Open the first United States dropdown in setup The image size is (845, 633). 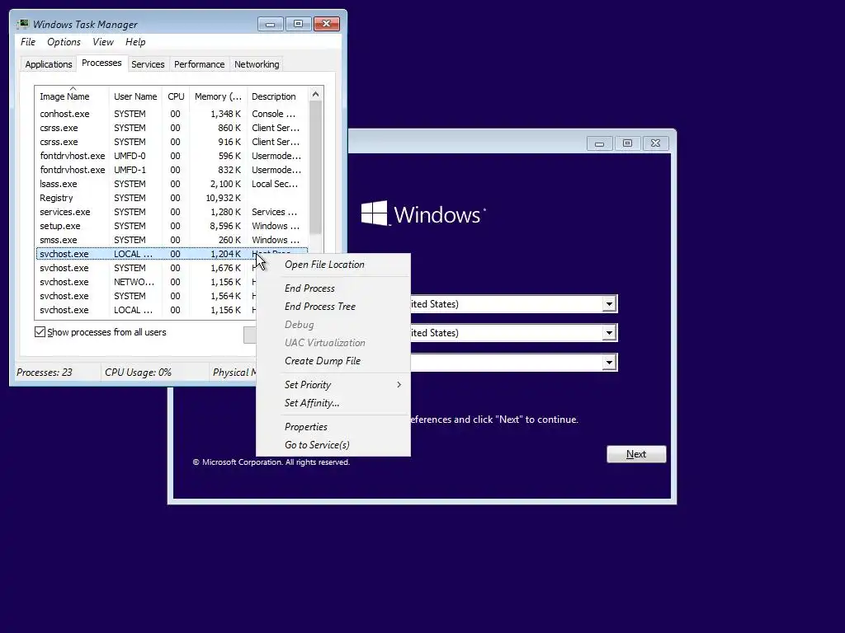click(609, 303)
